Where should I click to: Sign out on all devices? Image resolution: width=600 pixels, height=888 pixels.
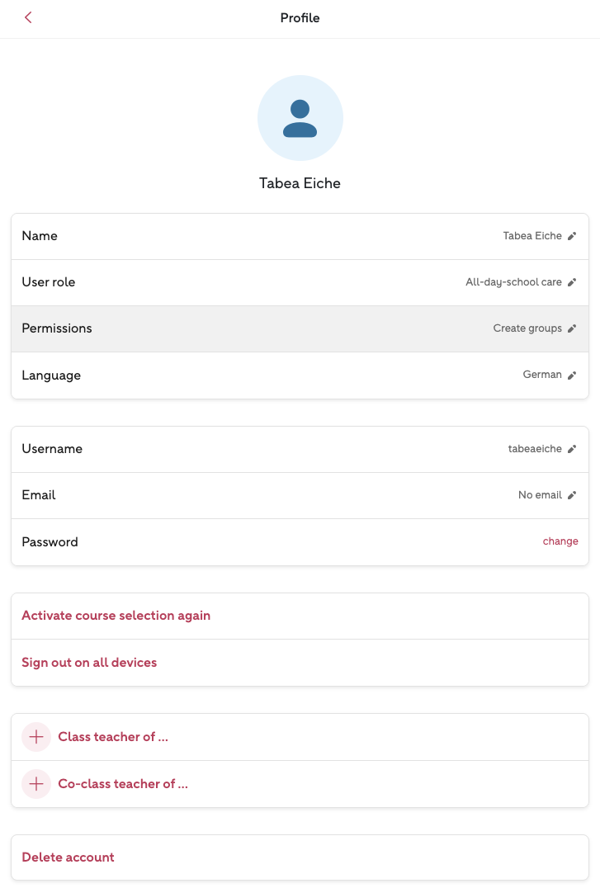[x=89, y=663]
